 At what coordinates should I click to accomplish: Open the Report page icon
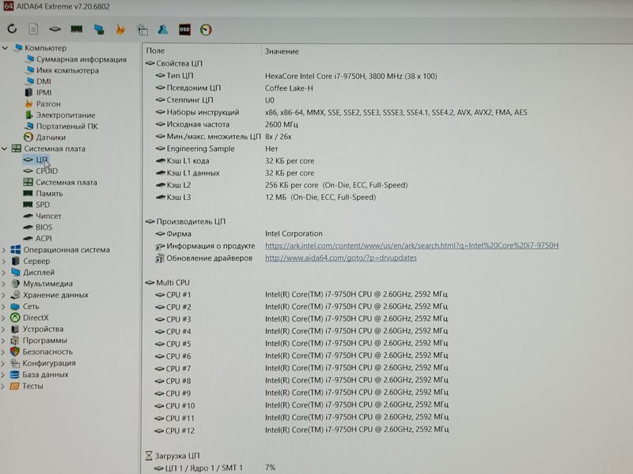point(33,29)
